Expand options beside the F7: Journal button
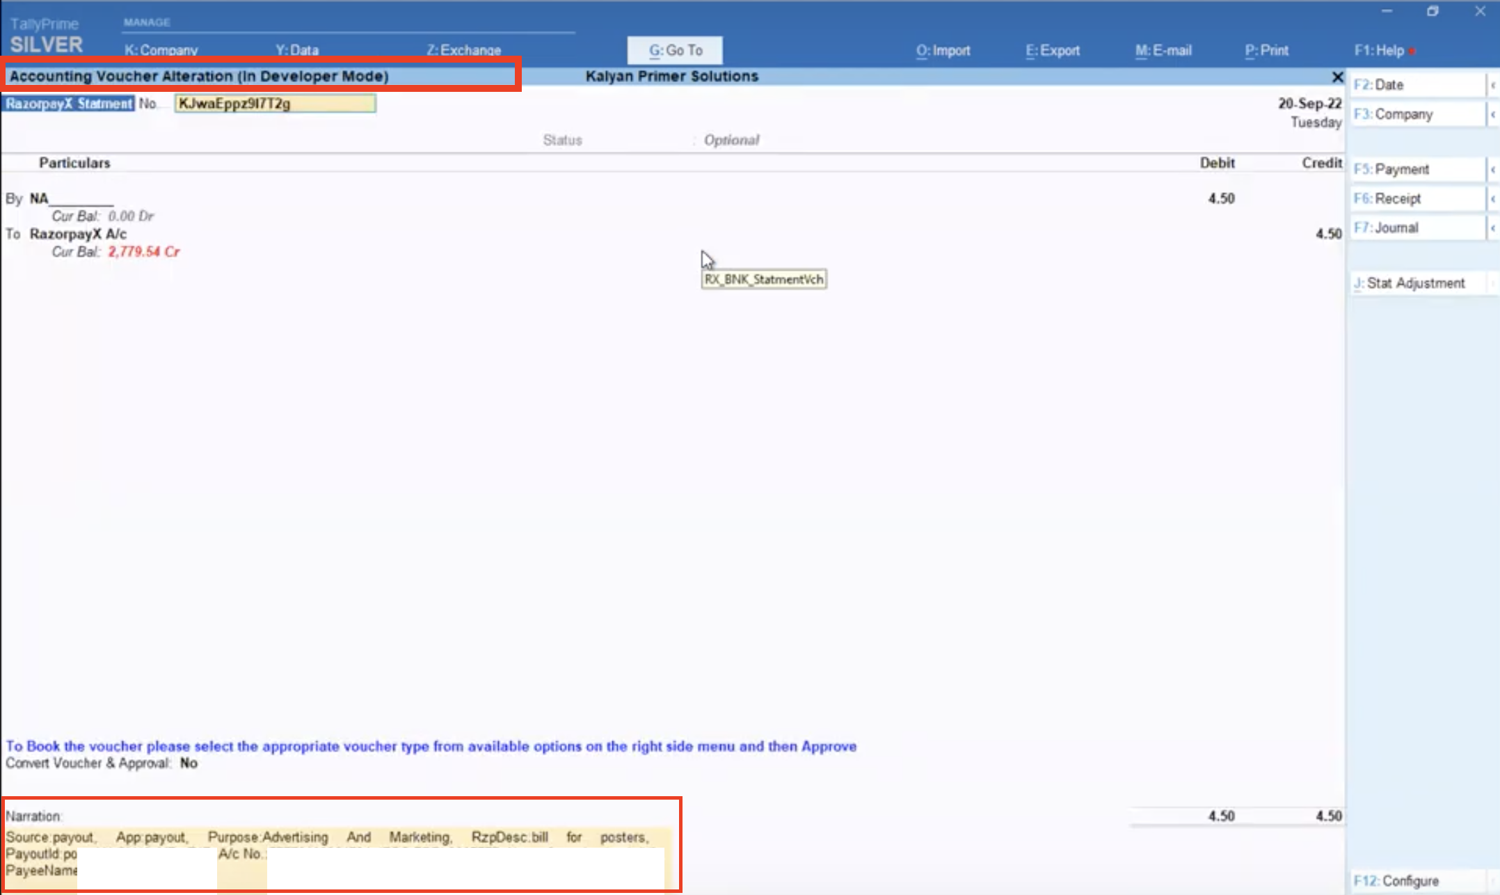 coord(1492,227)
